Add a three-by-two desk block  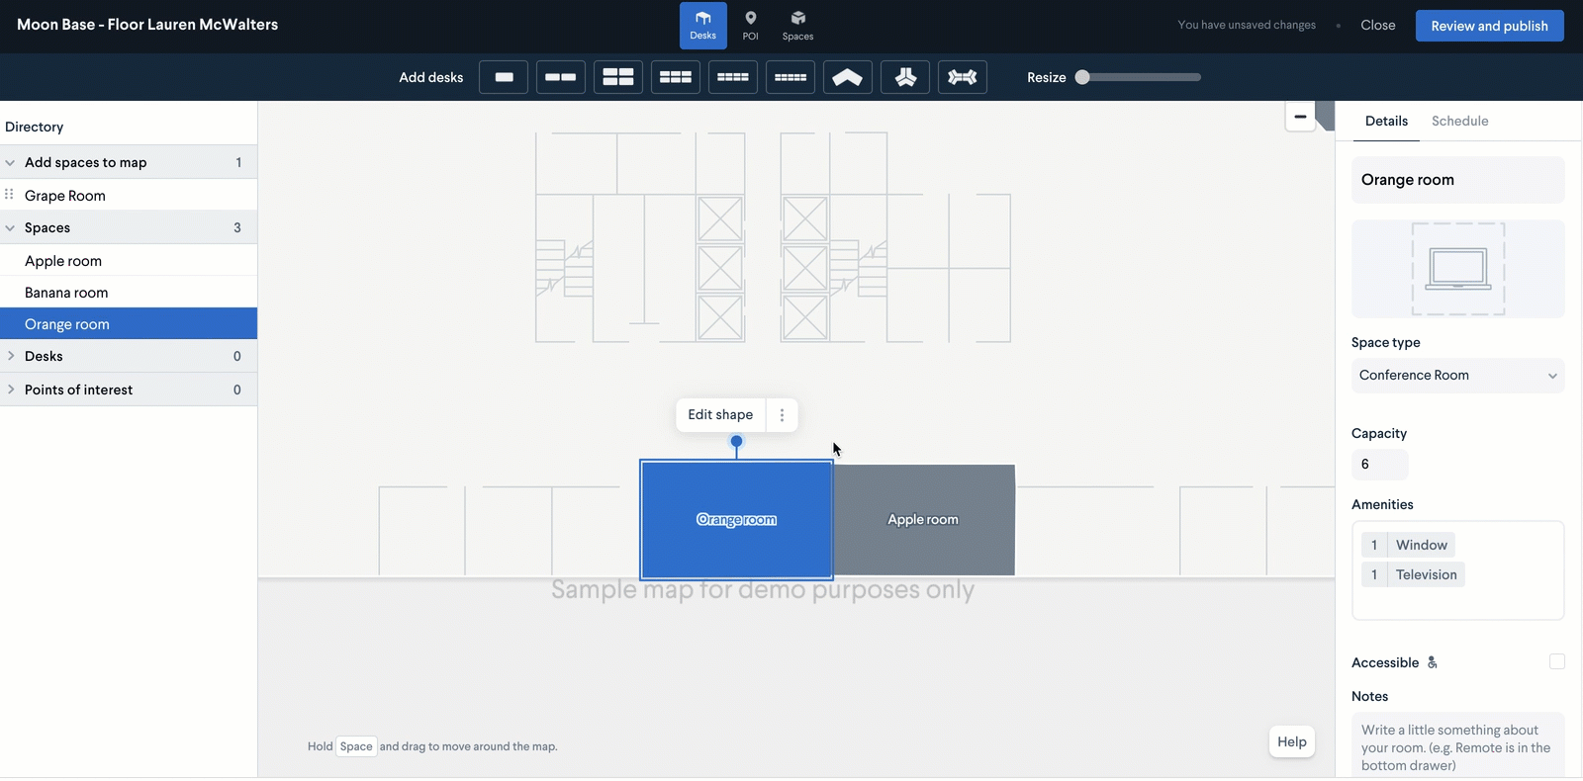point(676,77)
